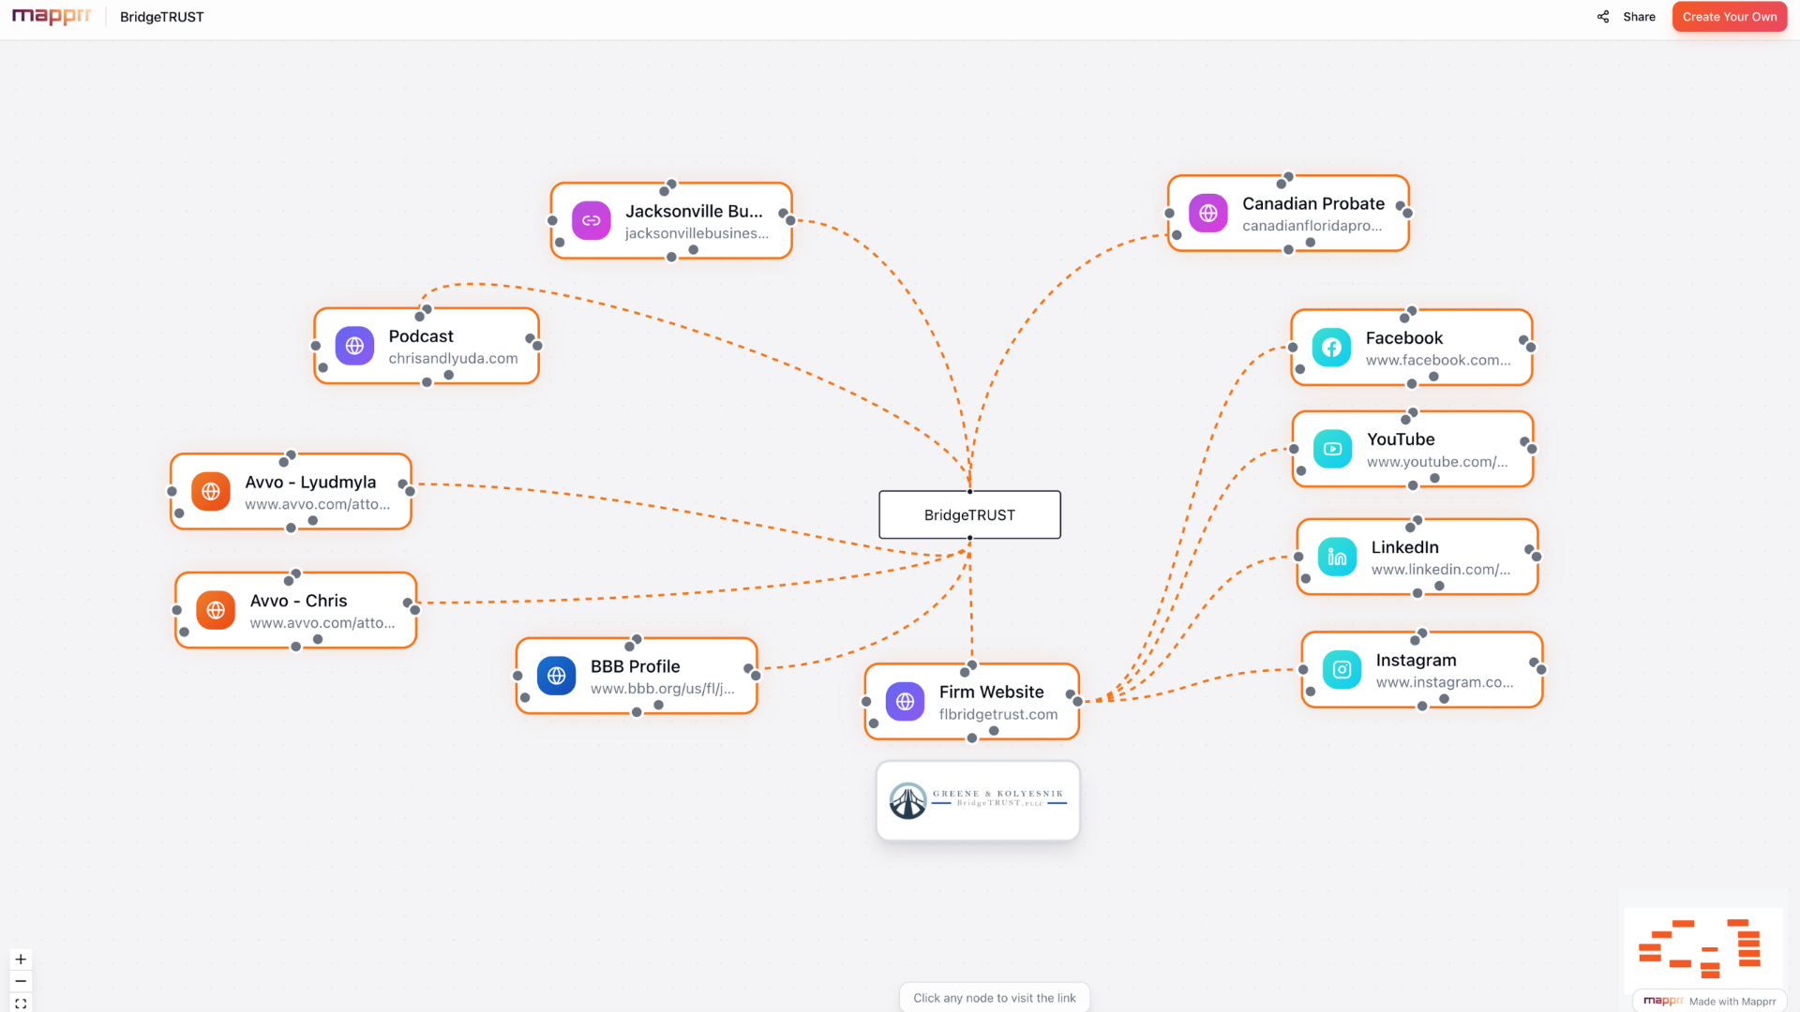Click the www.facebook.com... URL text
This screenshot has height=1012, width=1800.
(1438, 360)
